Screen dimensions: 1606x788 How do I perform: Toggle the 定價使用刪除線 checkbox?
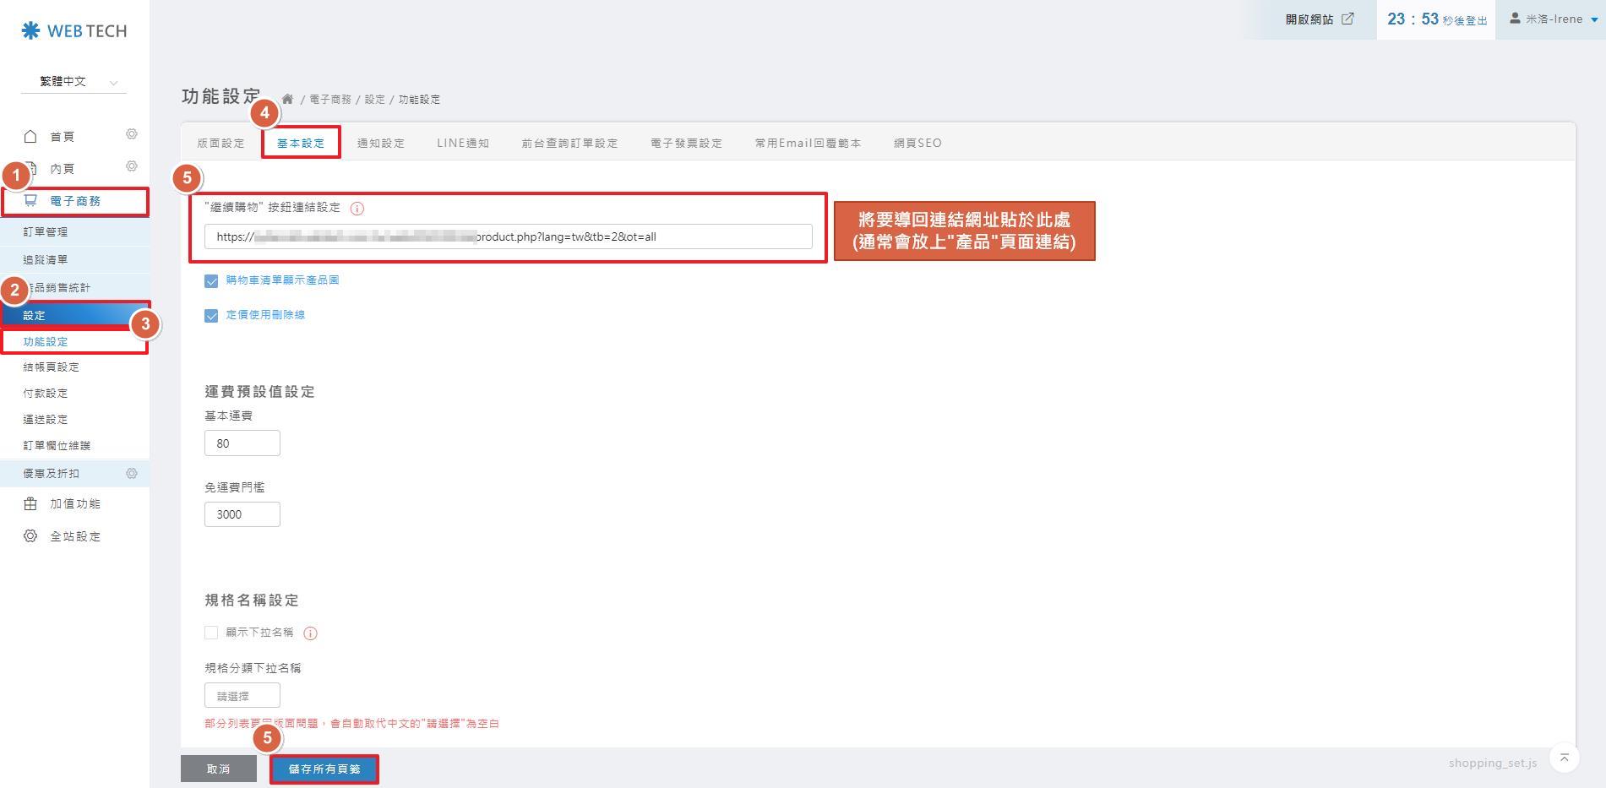[211, 316]
